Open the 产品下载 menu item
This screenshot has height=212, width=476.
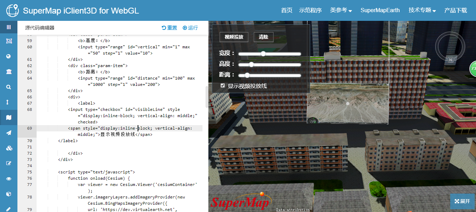coord(456,10)
